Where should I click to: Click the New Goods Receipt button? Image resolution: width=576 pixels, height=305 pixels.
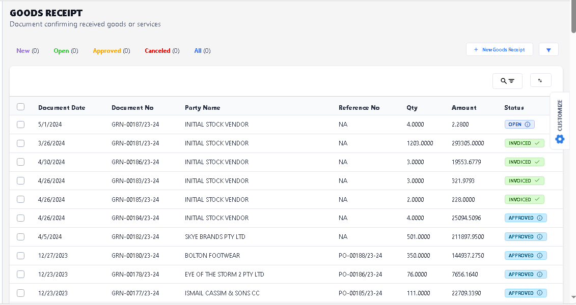point(499,50)
